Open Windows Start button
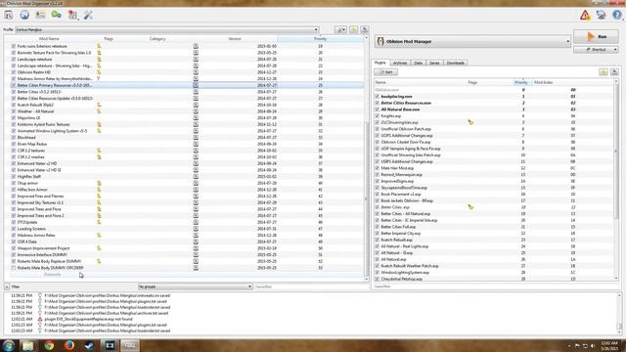626x352 pixels. 9,345
